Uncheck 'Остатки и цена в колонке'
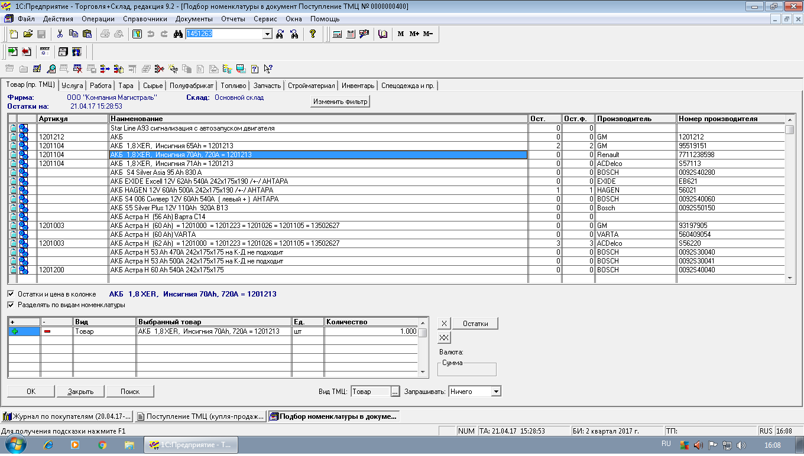 point(11,294)
